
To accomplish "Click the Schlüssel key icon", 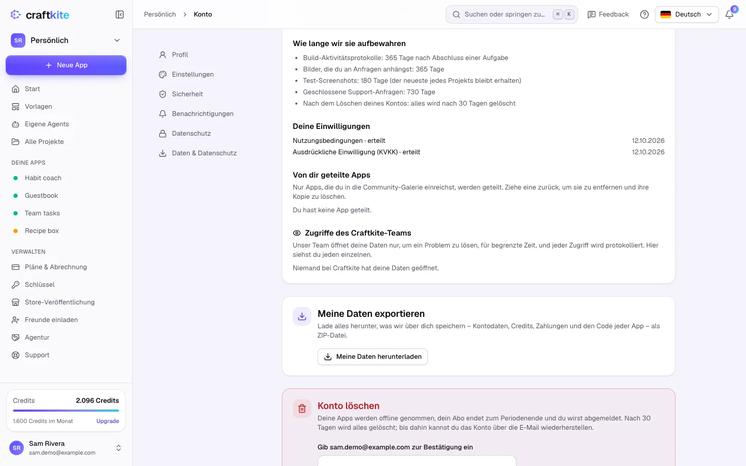I will tap(16, 285).
